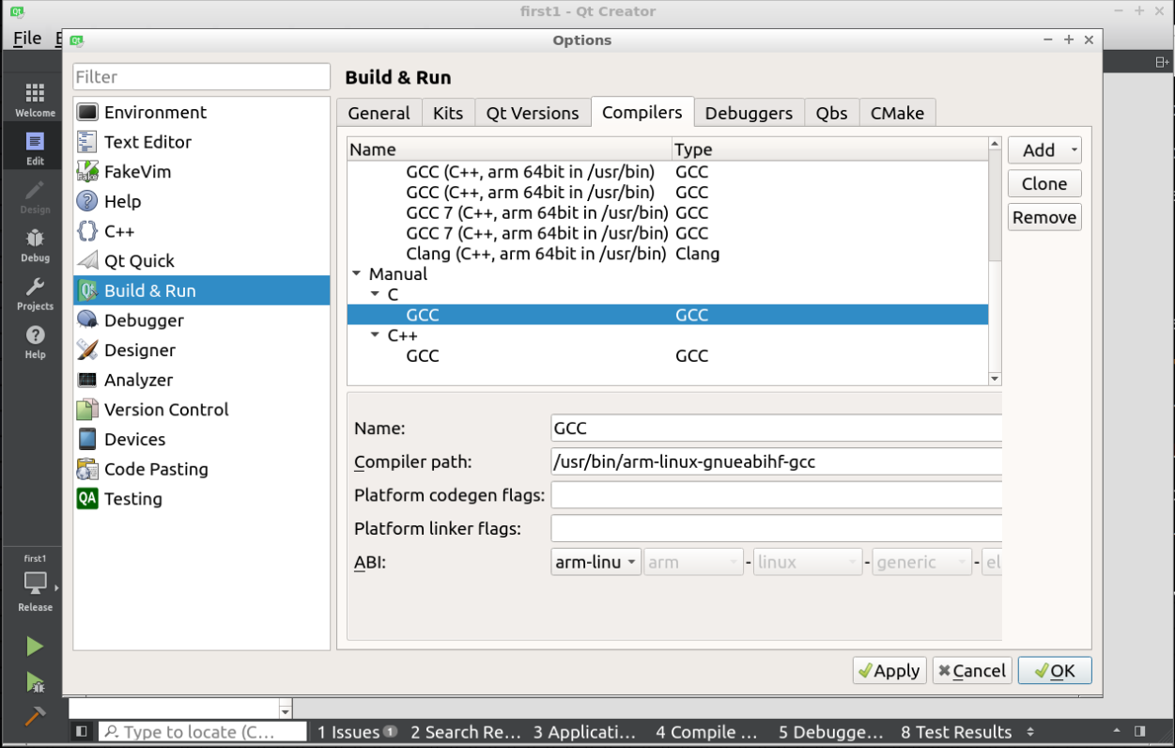Open the 1 Issues pane
1175x748 pixels.
pyautogui.click(x=356, y=732)
